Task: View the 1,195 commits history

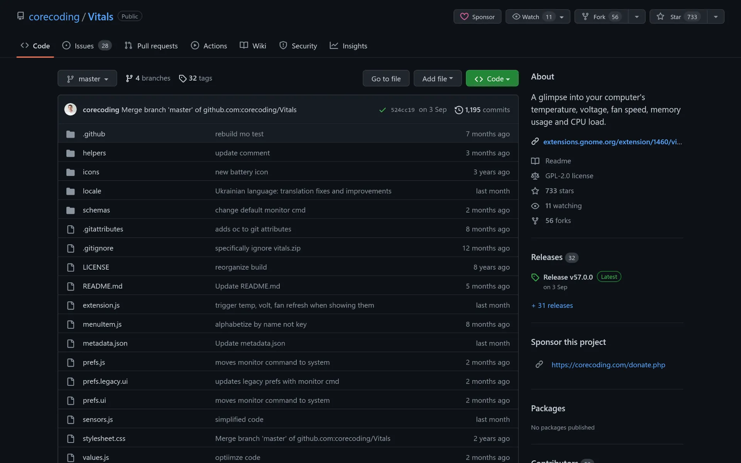Action: pyautogui.click(x=482, y=110)
